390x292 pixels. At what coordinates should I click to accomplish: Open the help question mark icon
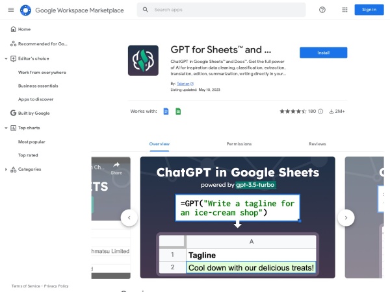322,10
